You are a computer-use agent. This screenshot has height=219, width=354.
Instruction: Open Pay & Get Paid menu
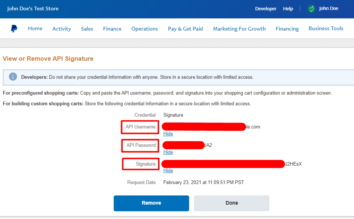pyautogui.click(x=185, y=29)
